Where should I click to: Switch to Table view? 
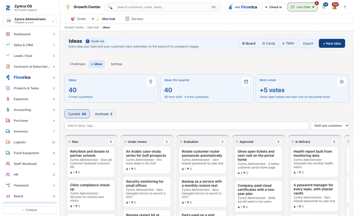click(x=288, y=43)
